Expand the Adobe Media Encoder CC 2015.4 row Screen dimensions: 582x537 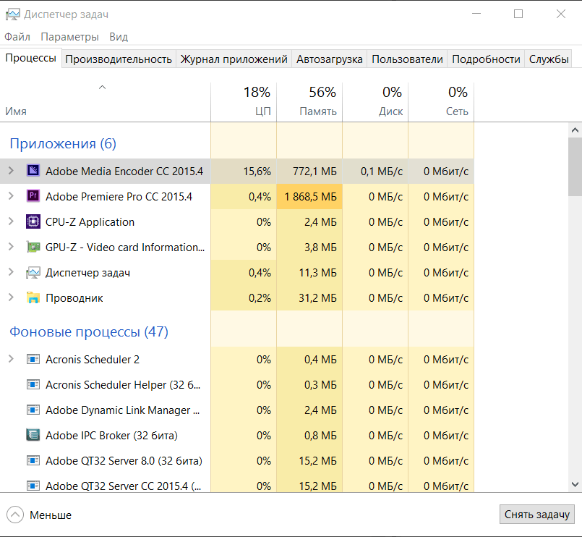click(11, 171)
